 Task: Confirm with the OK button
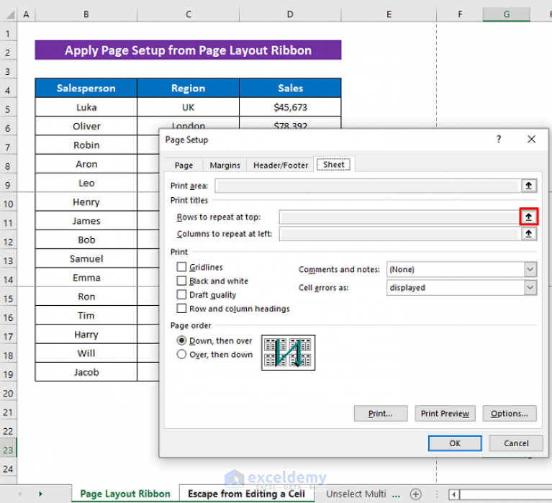pyautogui.click(x=455, y=443)
